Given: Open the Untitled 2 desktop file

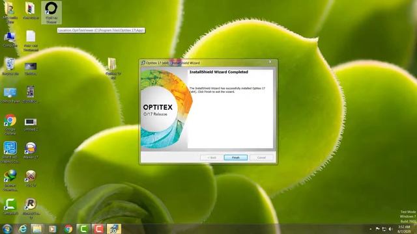Looking at the screenshot, I should pyautogui.click(x=31, y=124).
